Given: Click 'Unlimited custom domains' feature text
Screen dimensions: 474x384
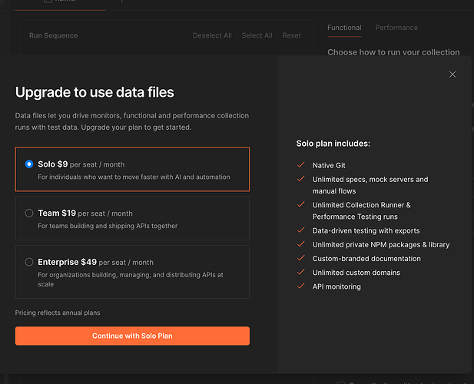Looking at the screenshot, I should click(x=356, y=273).
